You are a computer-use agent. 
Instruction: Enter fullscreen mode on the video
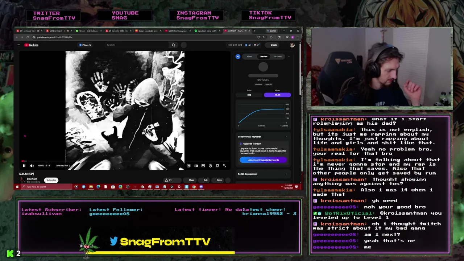pyautogui.click(x=224, y=166)
